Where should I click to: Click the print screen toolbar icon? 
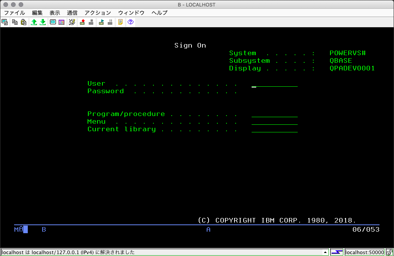click(x=5, y=22)
